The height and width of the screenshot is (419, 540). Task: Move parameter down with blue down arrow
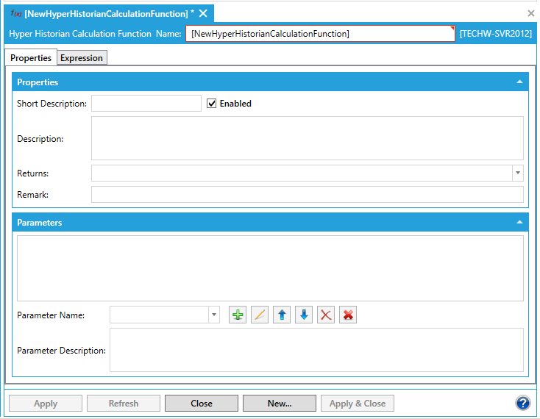click(x=304, y=315)
